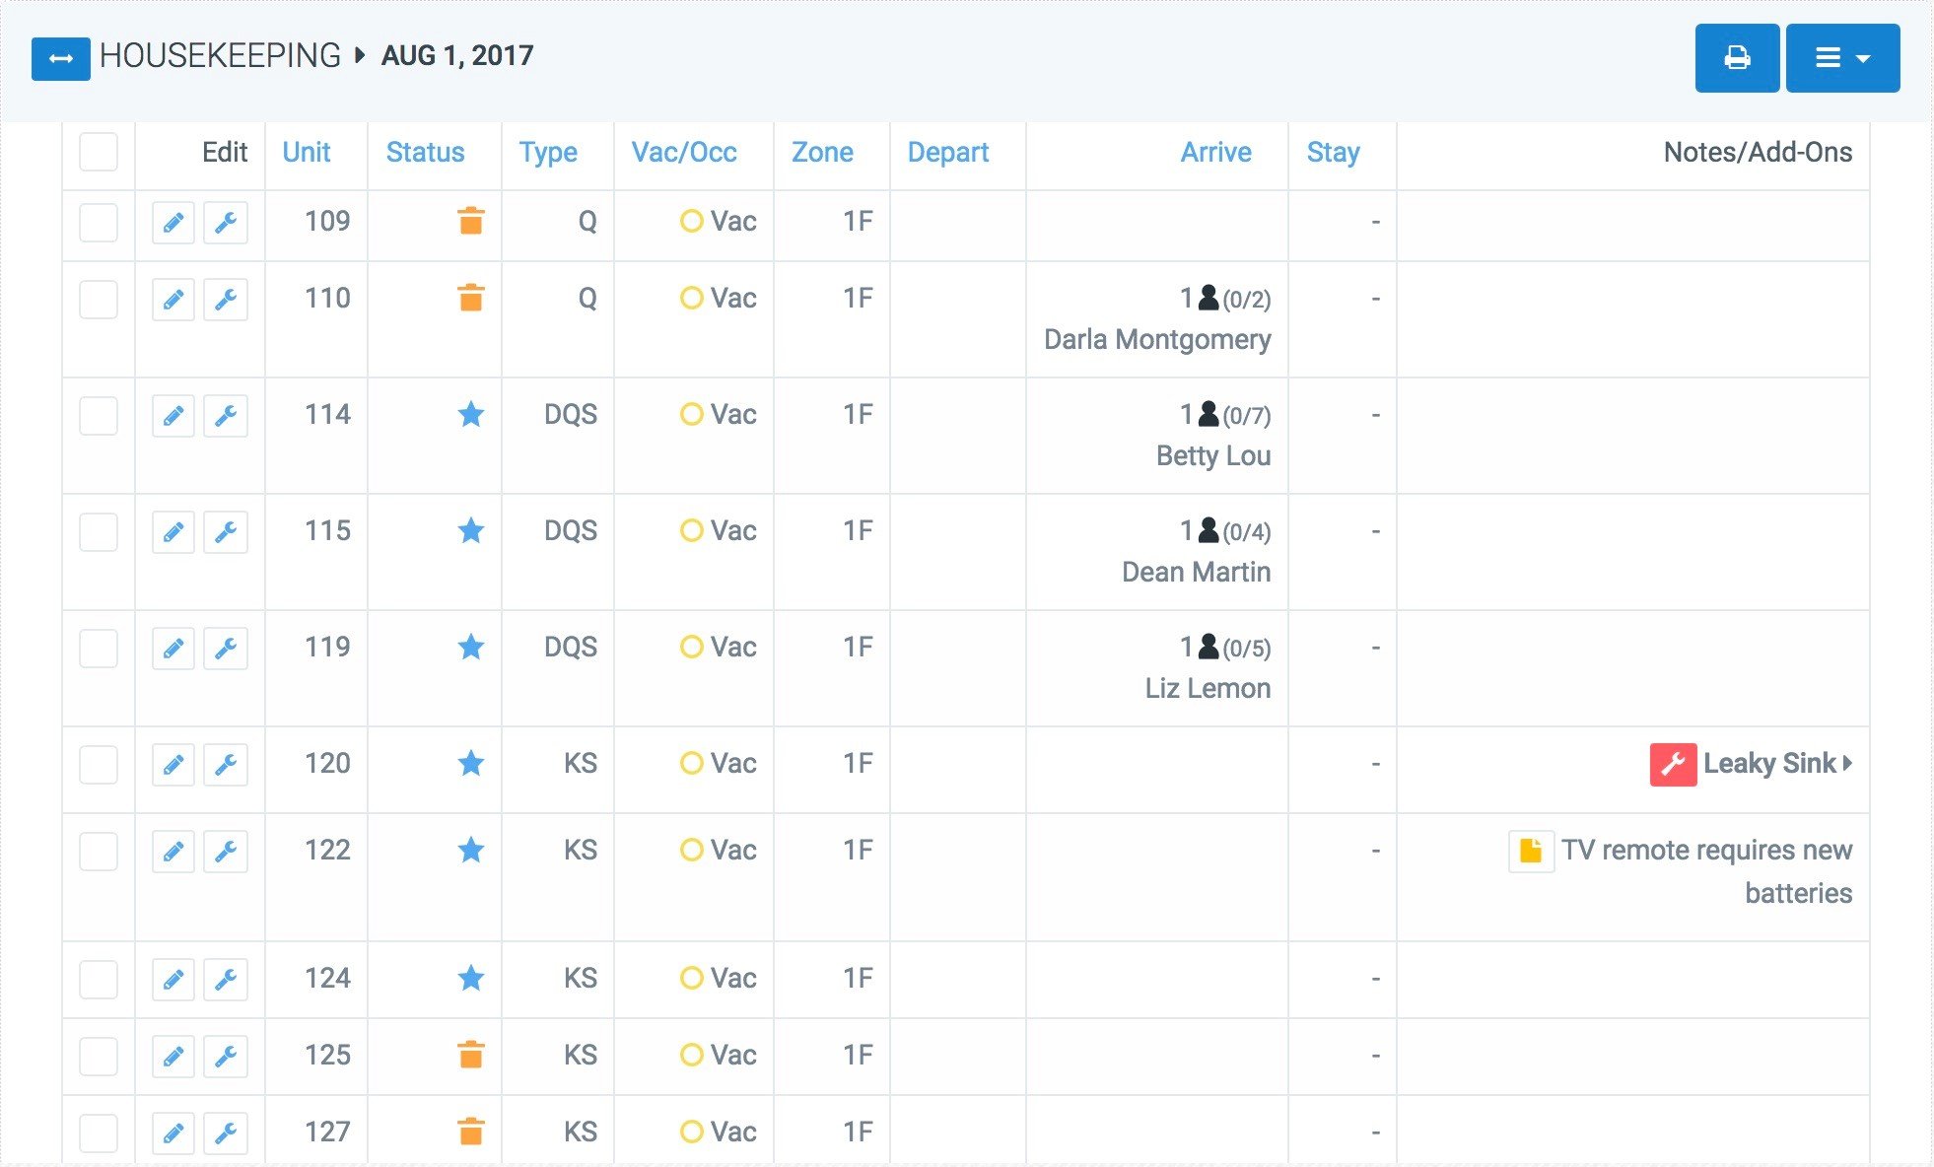Image resolution: width=1934 pixels, height=1167 pixels.
Task: Sort by the Unit column header
Action: point(307,152)
